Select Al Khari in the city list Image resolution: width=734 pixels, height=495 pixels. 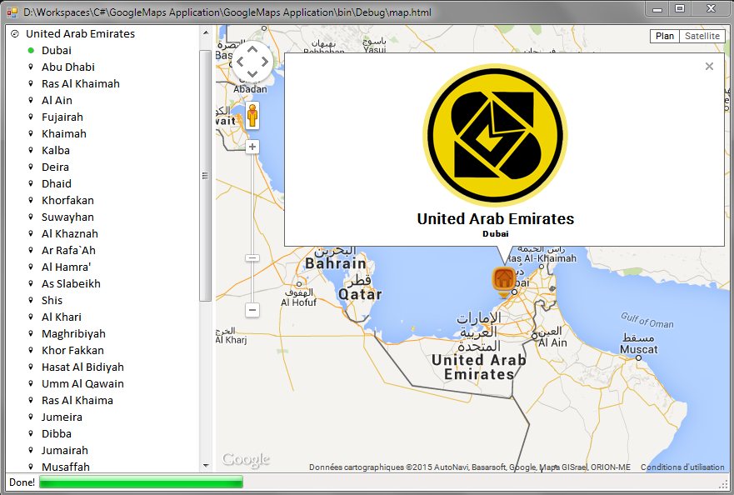click(62, 317)
